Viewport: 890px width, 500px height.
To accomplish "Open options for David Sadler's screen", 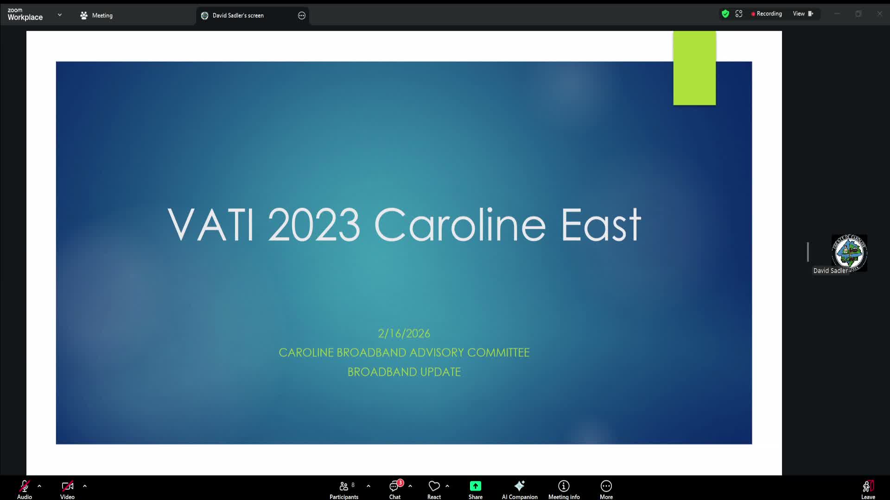I will click(x=302, y=15).
